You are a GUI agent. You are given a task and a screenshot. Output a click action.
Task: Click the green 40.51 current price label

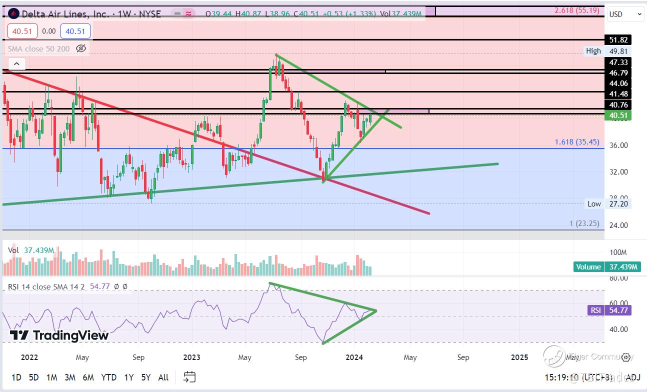617,115
